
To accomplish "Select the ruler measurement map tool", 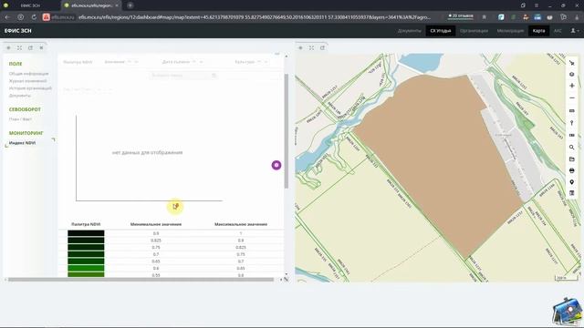I will click(572, 111).
